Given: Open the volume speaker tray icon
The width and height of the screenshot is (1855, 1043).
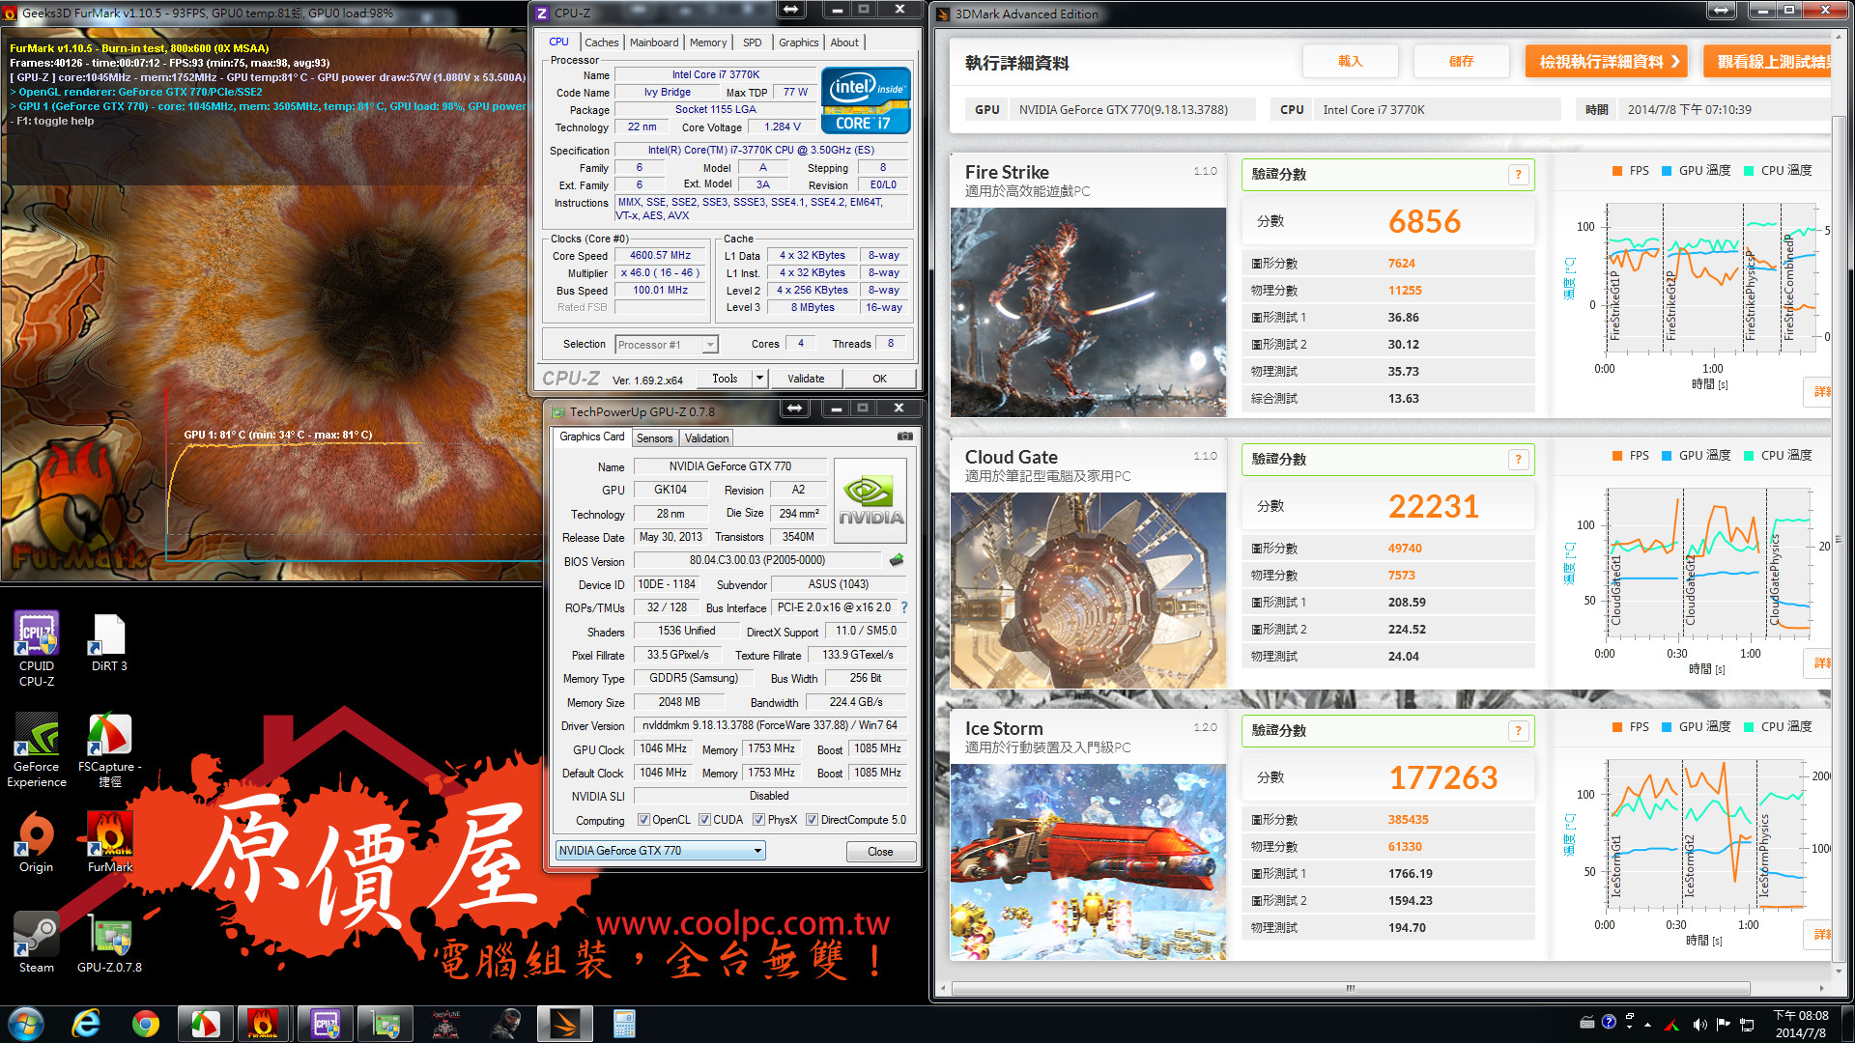Looking at the screenshot, I should pyautogui.click(x=1699, y=1024).
